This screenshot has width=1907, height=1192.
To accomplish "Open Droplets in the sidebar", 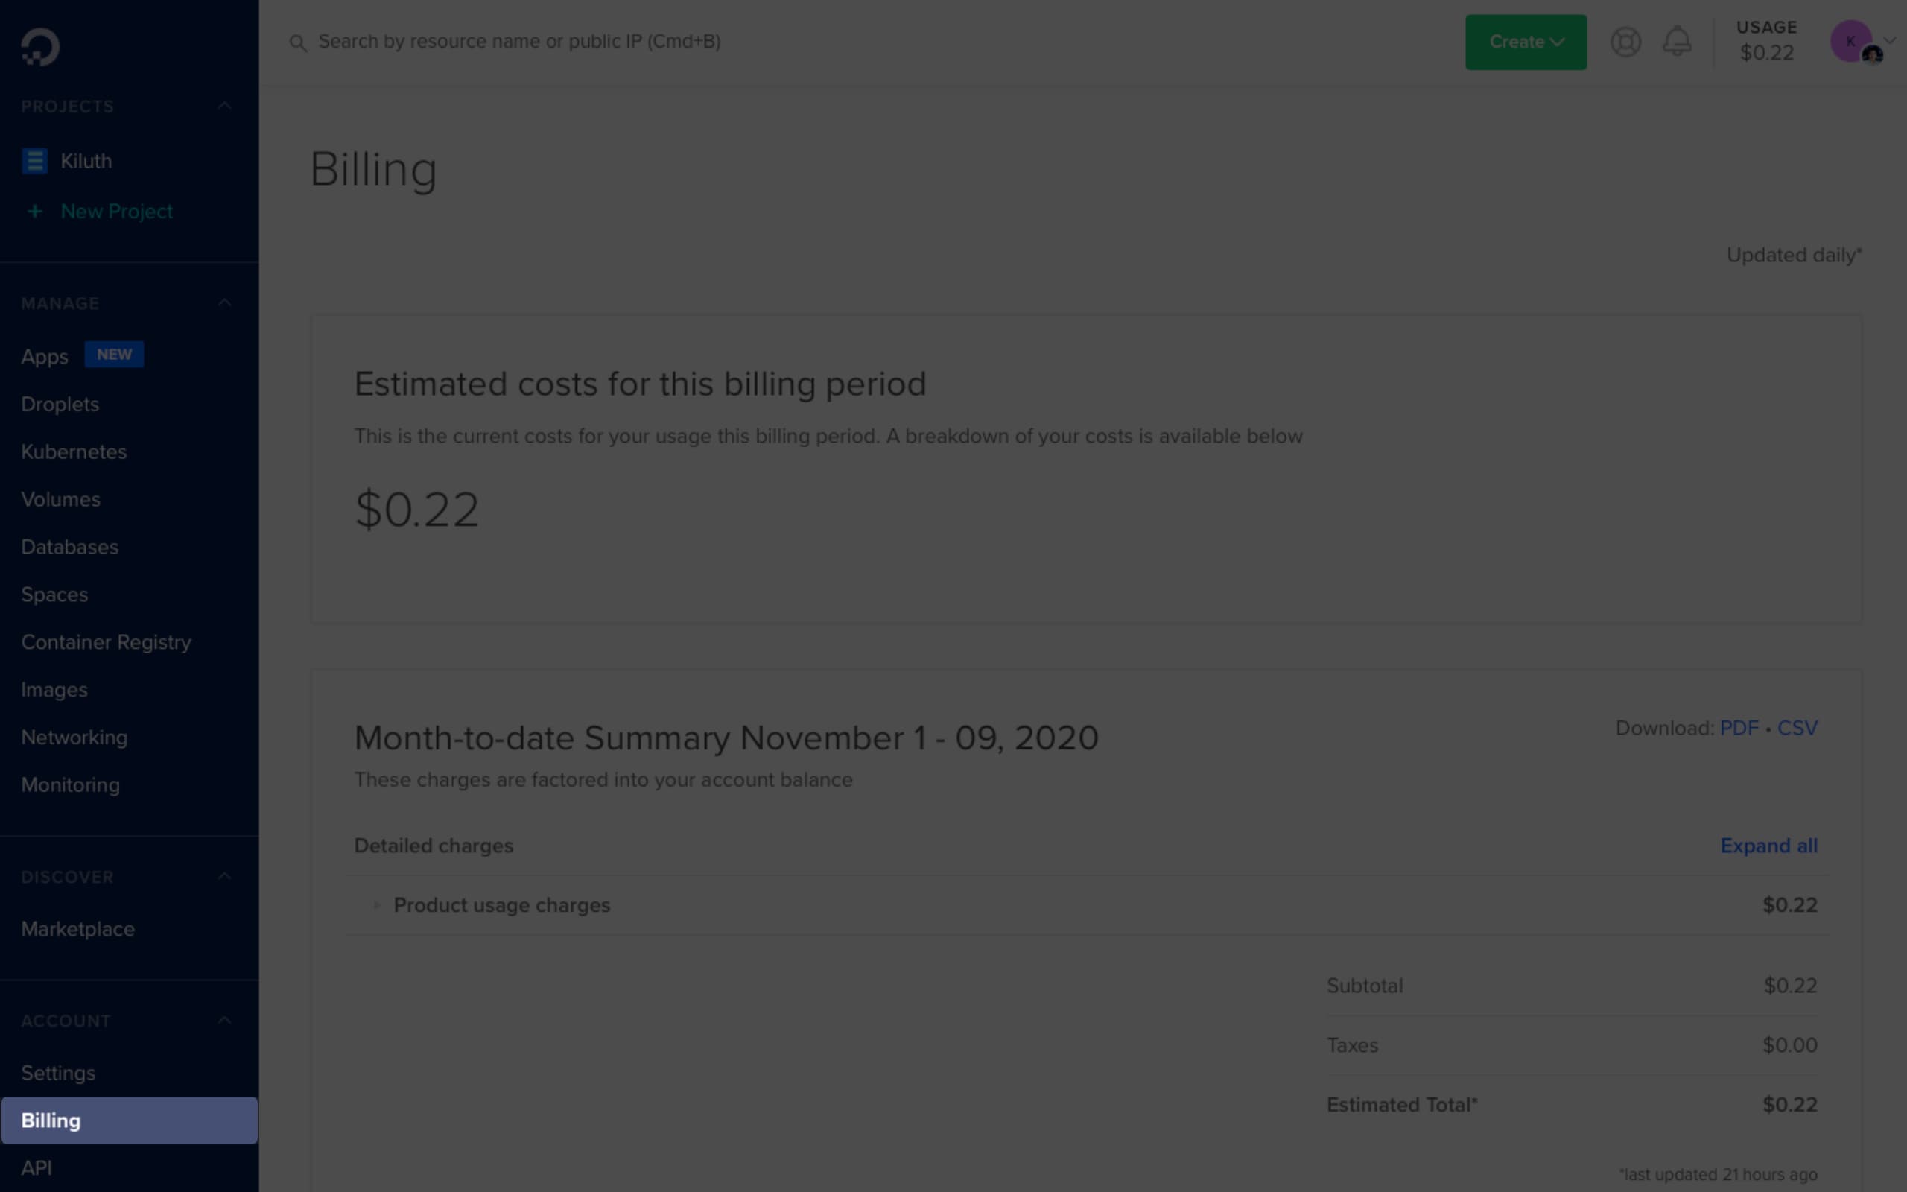I will 60,405.
